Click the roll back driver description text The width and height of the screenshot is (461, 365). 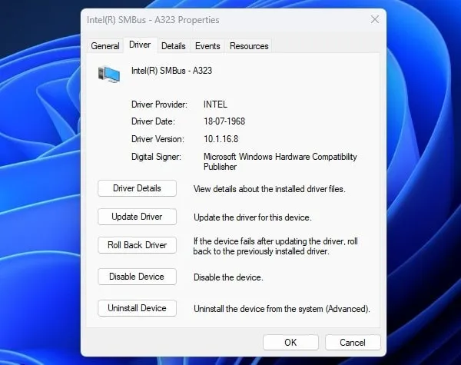coord(276,247)
